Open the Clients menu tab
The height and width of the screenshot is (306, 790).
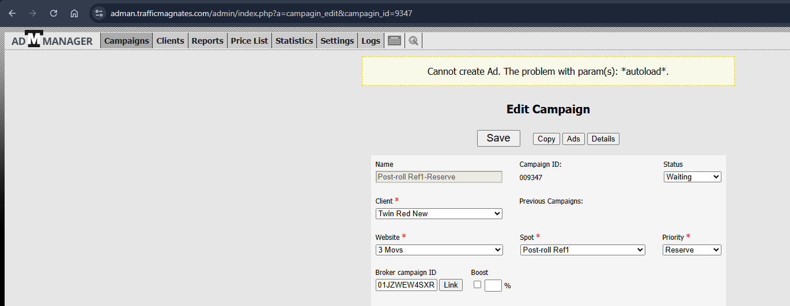click(x=170, y=40)
